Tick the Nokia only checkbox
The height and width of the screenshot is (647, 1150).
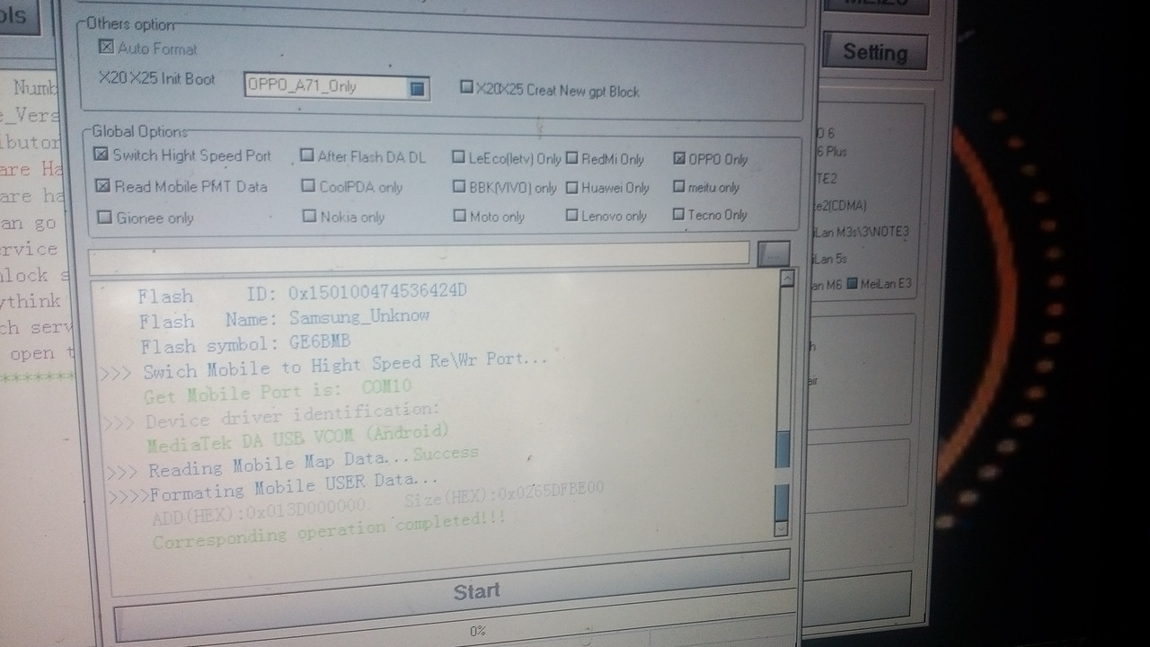310,217
